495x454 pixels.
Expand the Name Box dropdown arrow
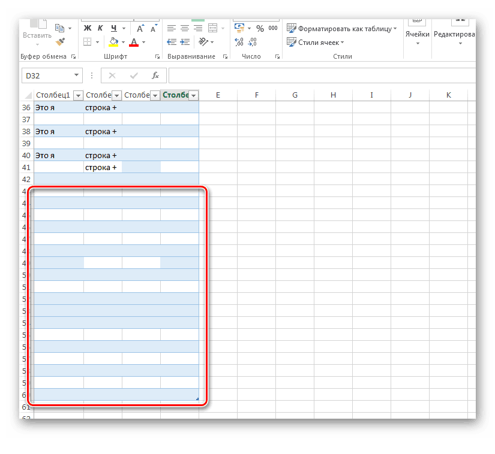77,75
